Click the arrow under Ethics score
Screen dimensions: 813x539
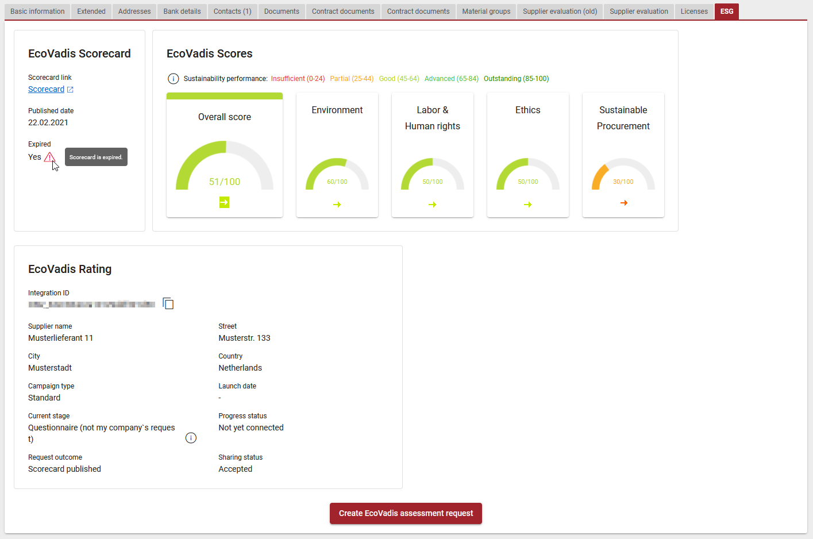(528, 205)
